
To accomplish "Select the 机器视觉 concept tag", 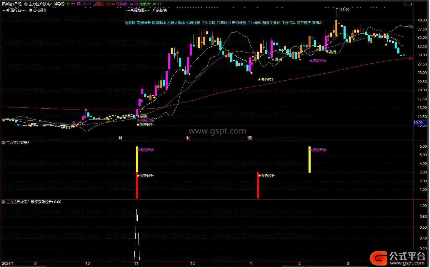I will [193, 23].
